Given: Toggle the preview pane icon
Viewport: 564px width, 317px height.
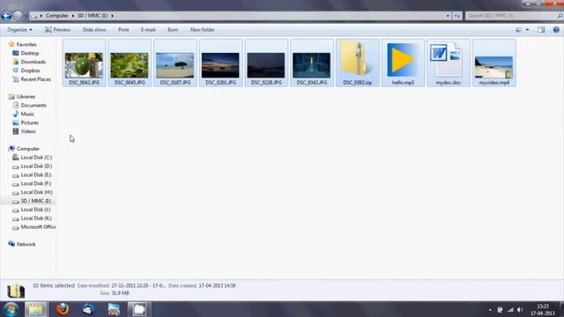Looking at the screenshot, I should 541,30.
